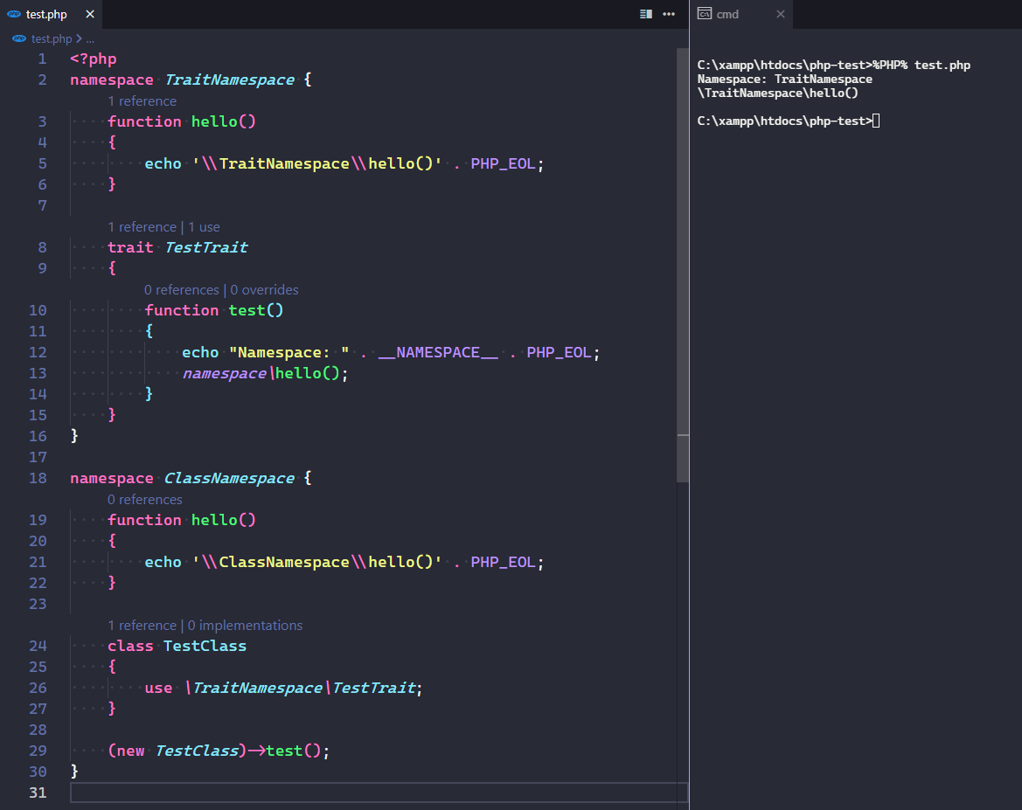Click '0 references' above ClassNamespace hello
This screenshot has height=810, width=1022.
coord(144,500)
